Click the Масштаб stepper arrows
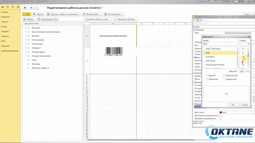 [x=245, y=71]
